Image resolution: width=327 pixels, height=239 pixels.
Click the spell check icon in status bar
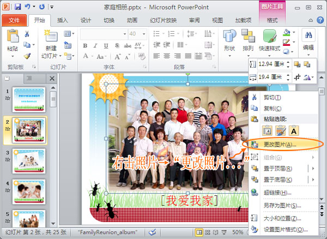tap(153, 232)
